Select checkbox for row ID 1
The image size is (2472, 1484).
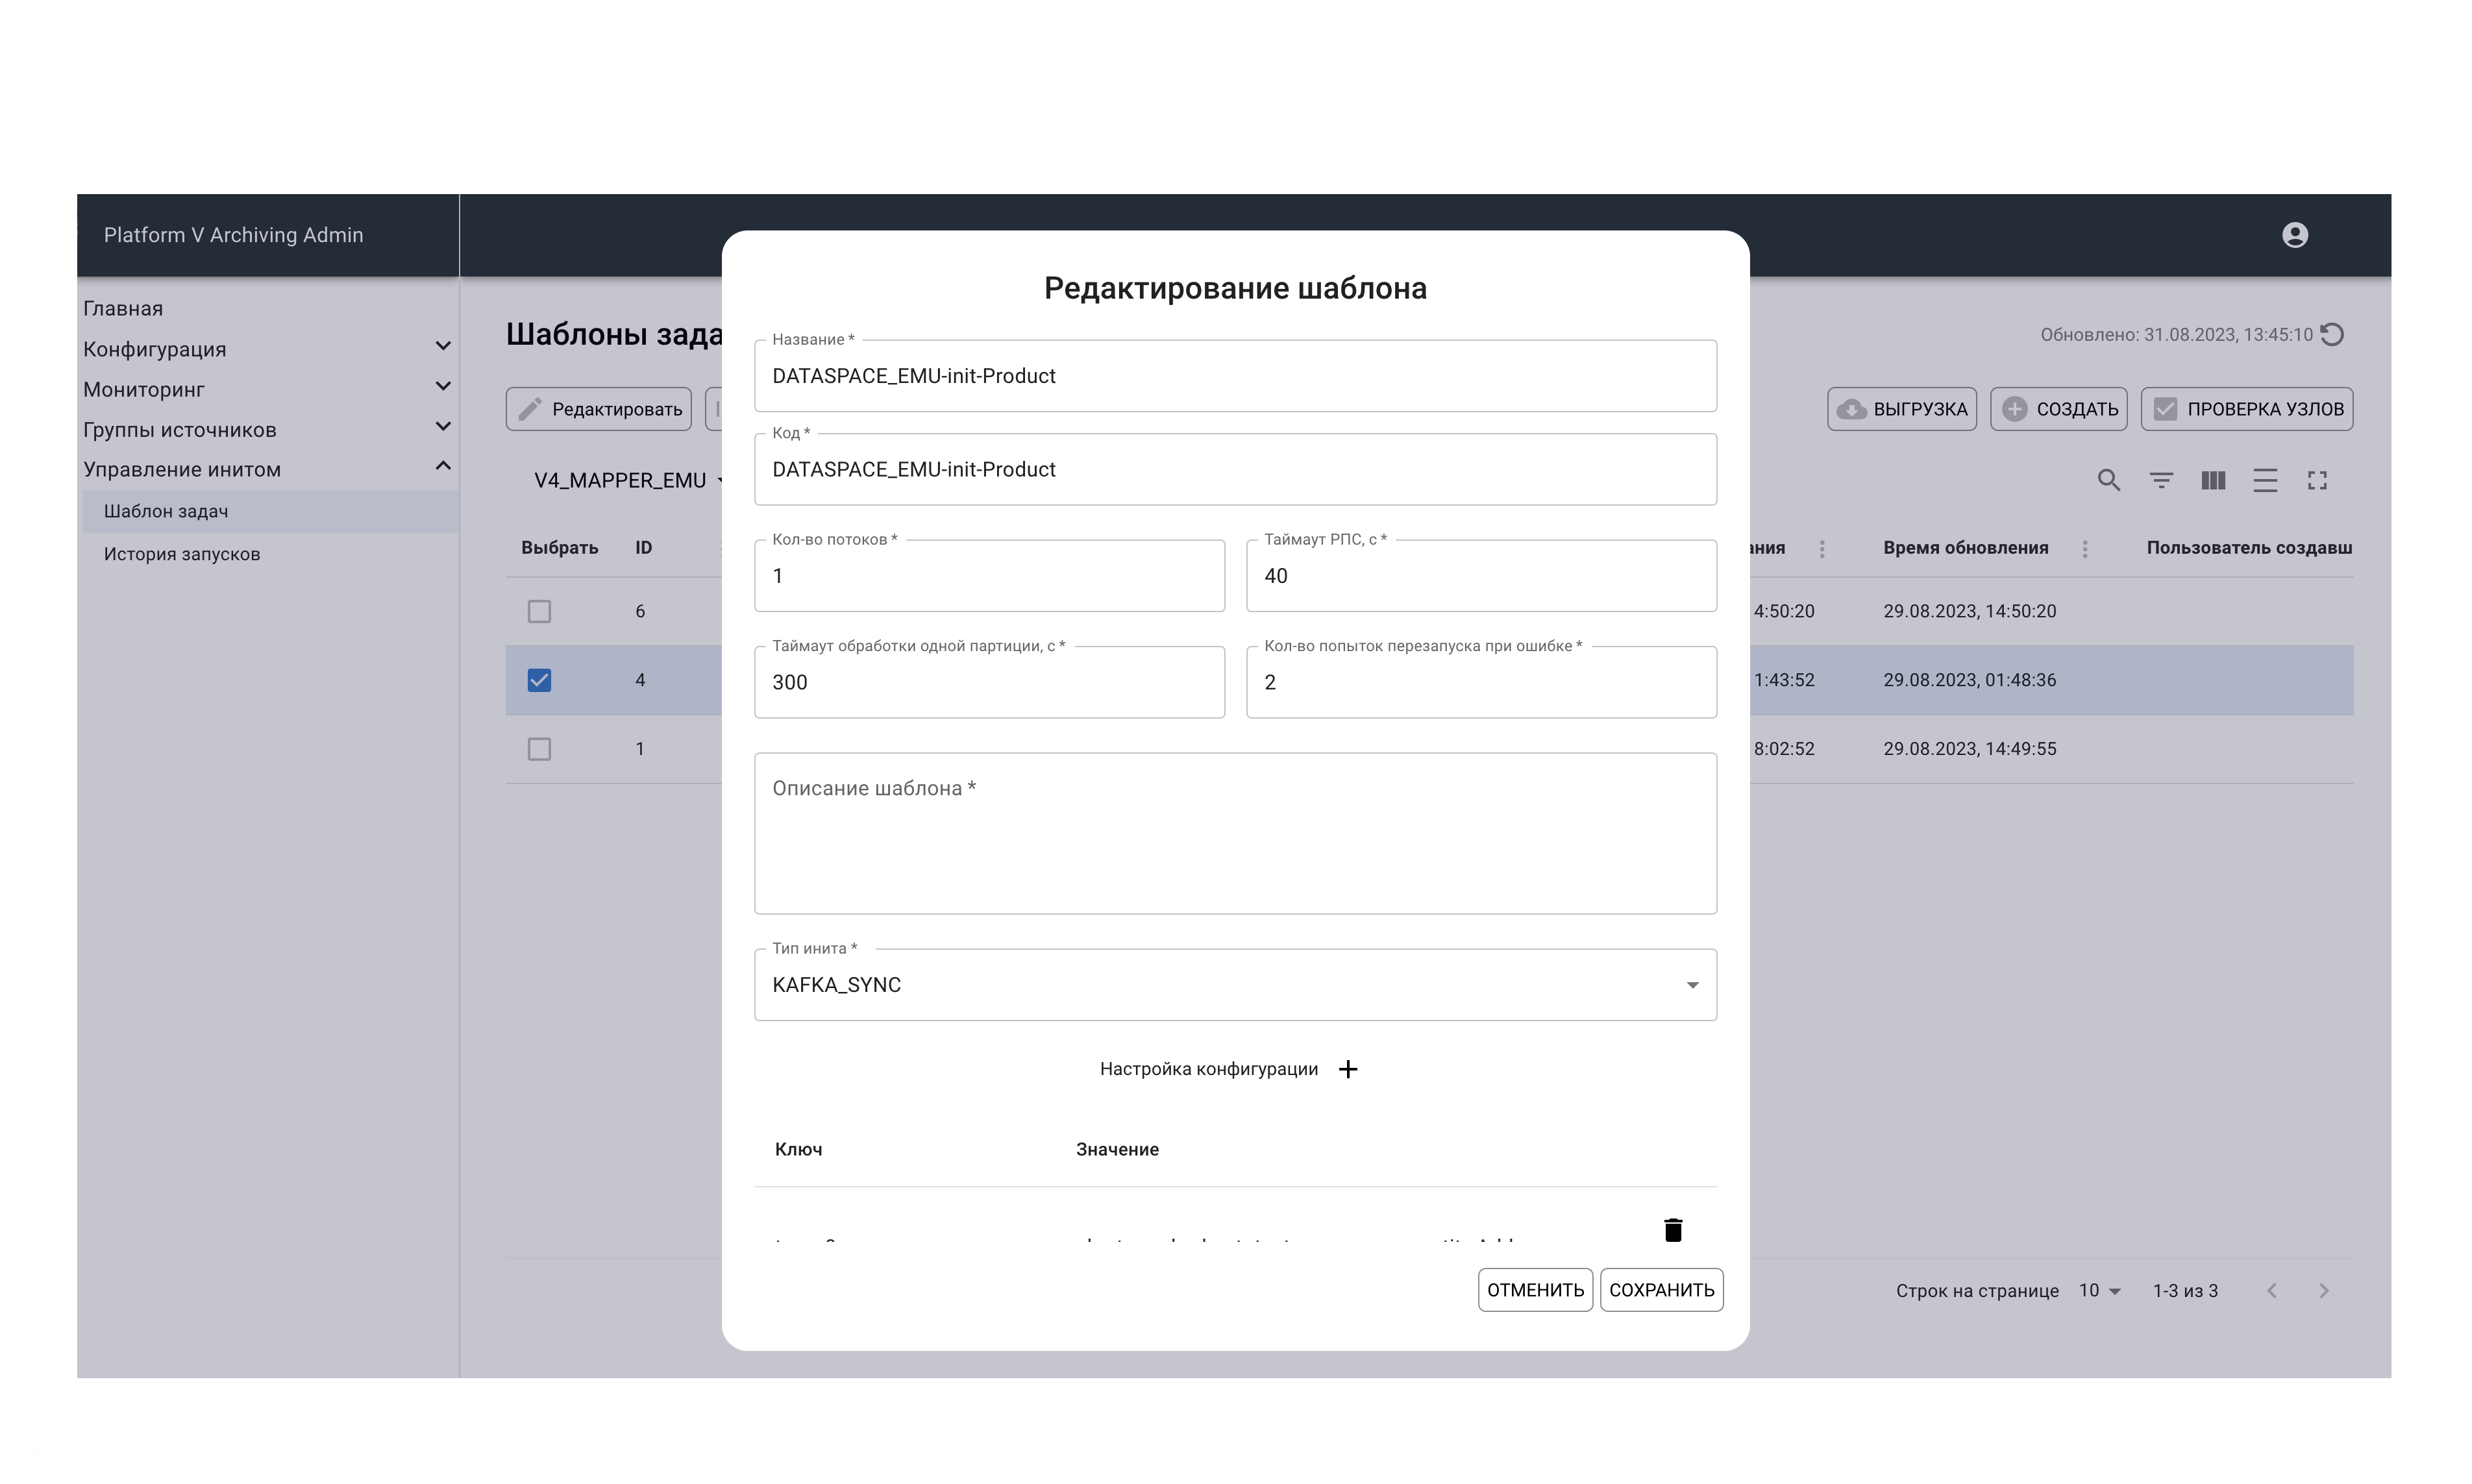(x=539, y=749)
